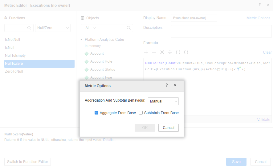Insert divide operator into formula

point(170,52)
